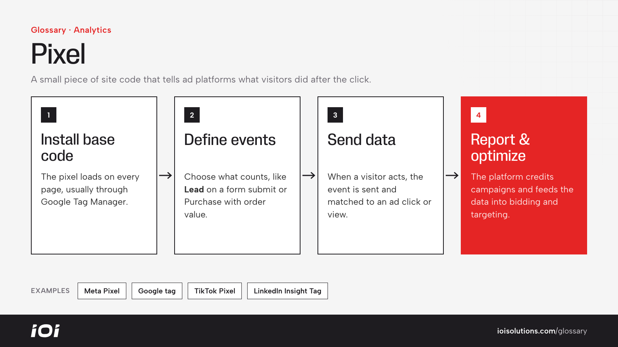This screenshot has height=347, width=618.
Task: Click the IOI logo in the footer
Action: [45, 331]
